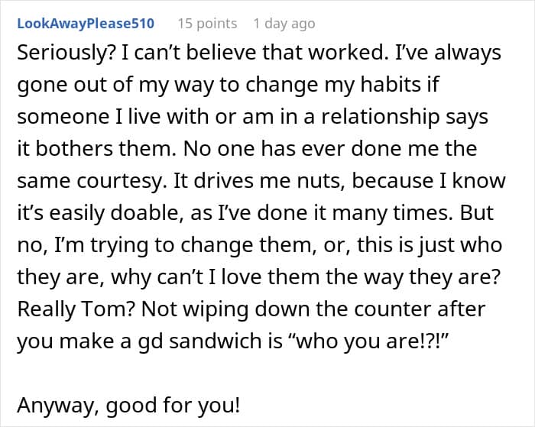Click the word bothers in fourth line
535x427 pixels.
coord(73,149)
